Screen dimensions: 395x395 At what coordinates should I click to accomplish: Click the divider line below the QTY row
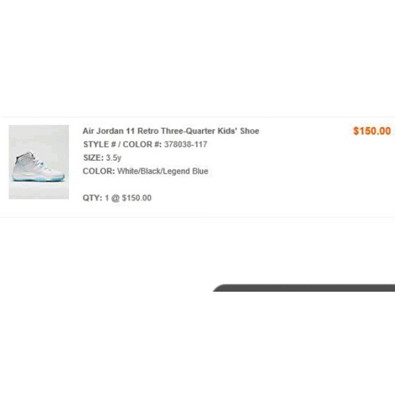(197, 216)
